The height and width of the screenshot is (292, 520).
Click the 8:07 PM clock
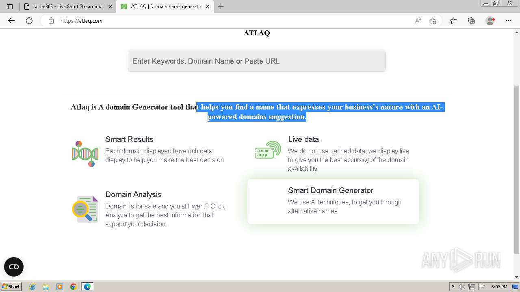coord(499,287)
